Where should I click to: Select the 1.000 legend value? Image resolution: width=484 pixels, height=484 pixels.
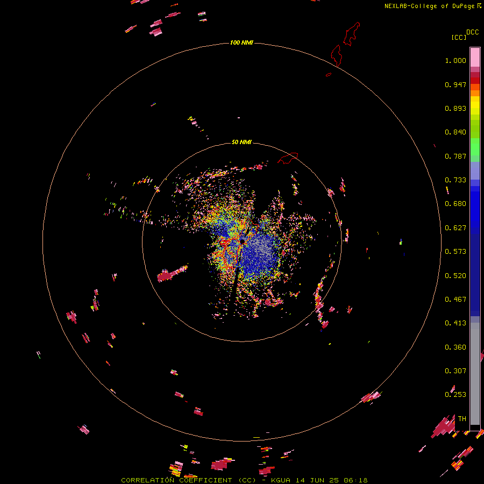455,60
